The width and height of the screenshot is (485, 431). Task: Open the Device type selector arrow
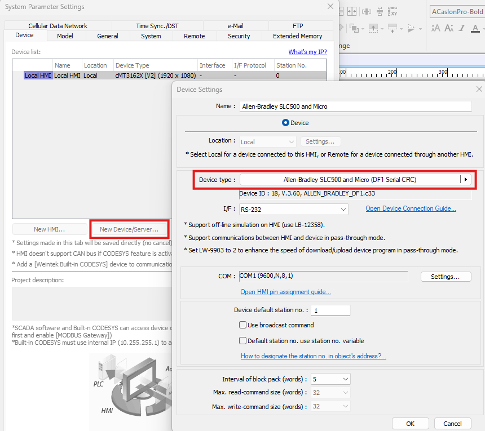tap(465, 180)
